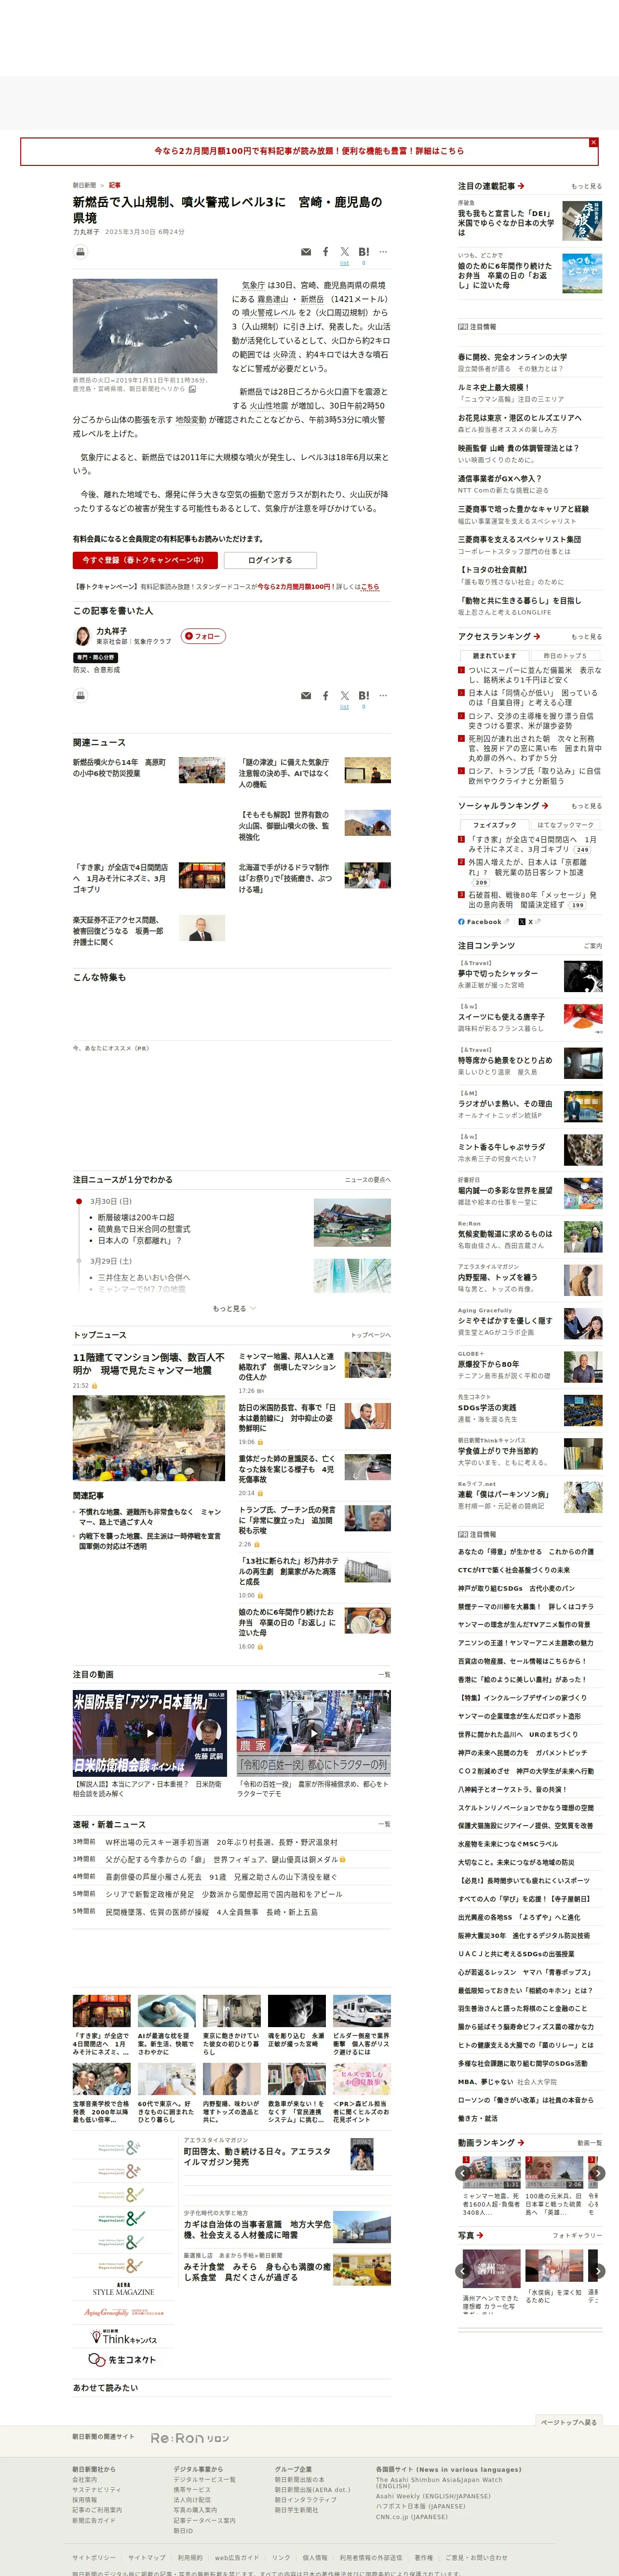Click Facebook icon below the author section
The width and height of the screenshot is (619, 2576).
tap(325, 696)
